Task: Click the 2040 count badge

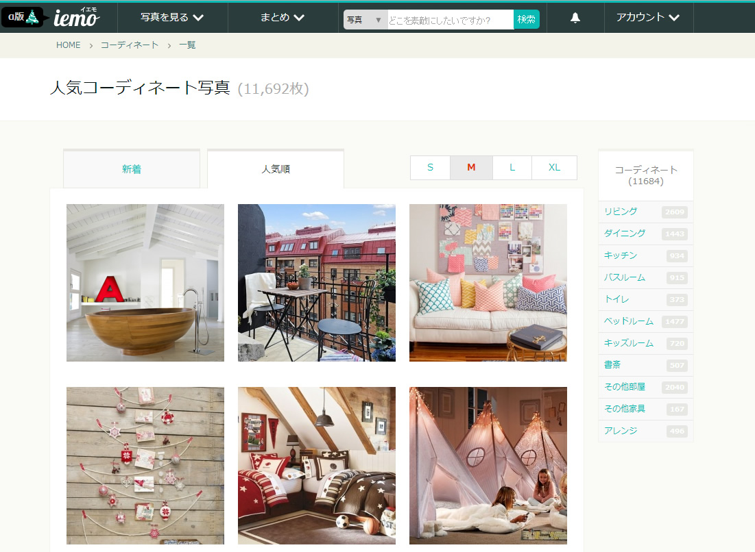Action: [675, 388]
